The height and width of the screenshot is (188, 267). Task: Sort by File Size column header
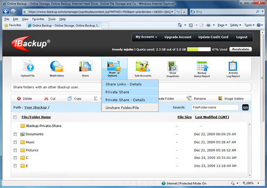click(x=184, y=117)
